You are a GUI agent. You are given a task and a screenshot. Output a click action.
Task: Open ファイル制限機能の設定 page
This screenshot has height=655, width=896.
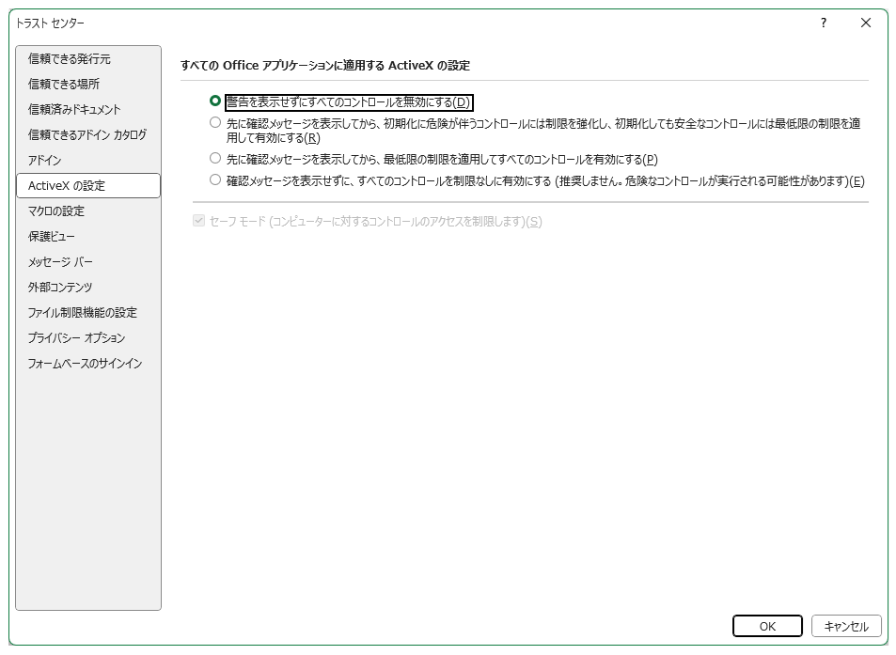pos(83,313)
